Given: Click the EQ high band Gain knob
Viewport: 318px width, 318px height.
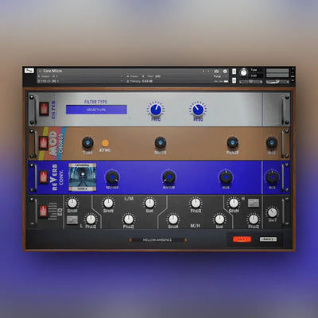Looking at the screenshot, I should click(234, 204).
